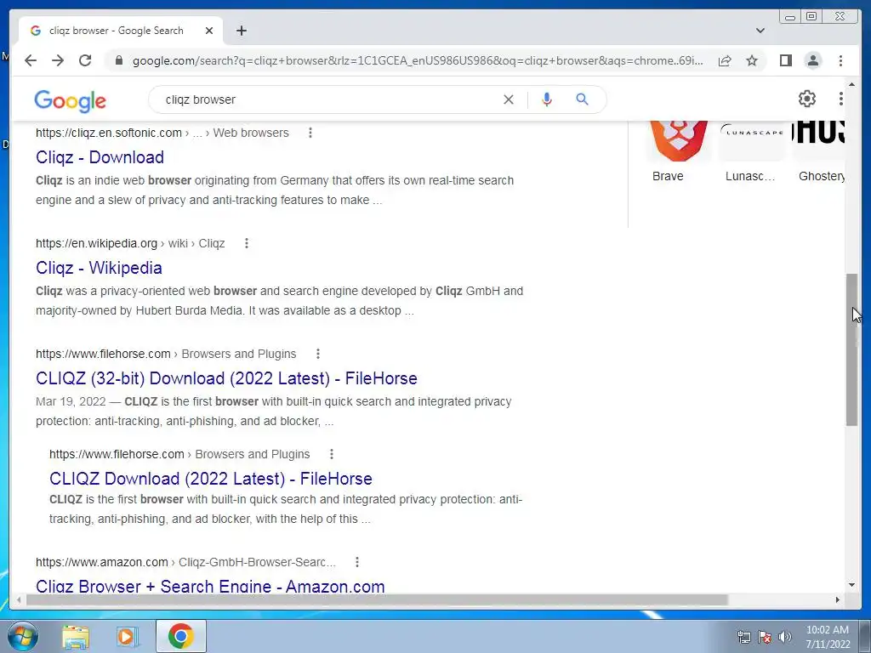Viewport: 871px width, 653px height.
Task: Open Windows Explorer from taskbar
Action: 76,636
